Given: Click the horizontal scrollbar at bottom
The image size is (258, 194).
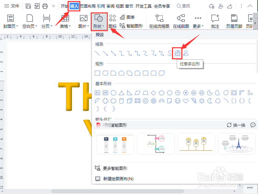Looking at the screenshot, I should tap(117, 191).
